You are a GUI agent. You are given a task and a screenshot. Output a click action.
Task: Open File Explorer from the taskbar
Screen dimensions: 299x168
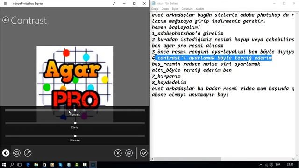pos(36,165)
